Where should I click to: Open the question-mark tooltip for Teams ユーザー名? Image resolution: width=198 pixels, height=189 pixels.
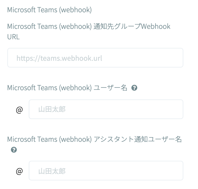pyautogui.click(x=134, y=88)
